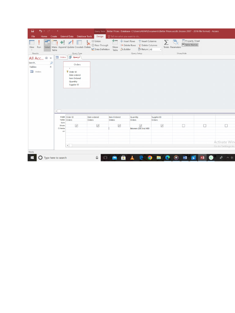Uncheck Show box for Quantity column
Screen dimensions: 235x313
pos(141,126)
